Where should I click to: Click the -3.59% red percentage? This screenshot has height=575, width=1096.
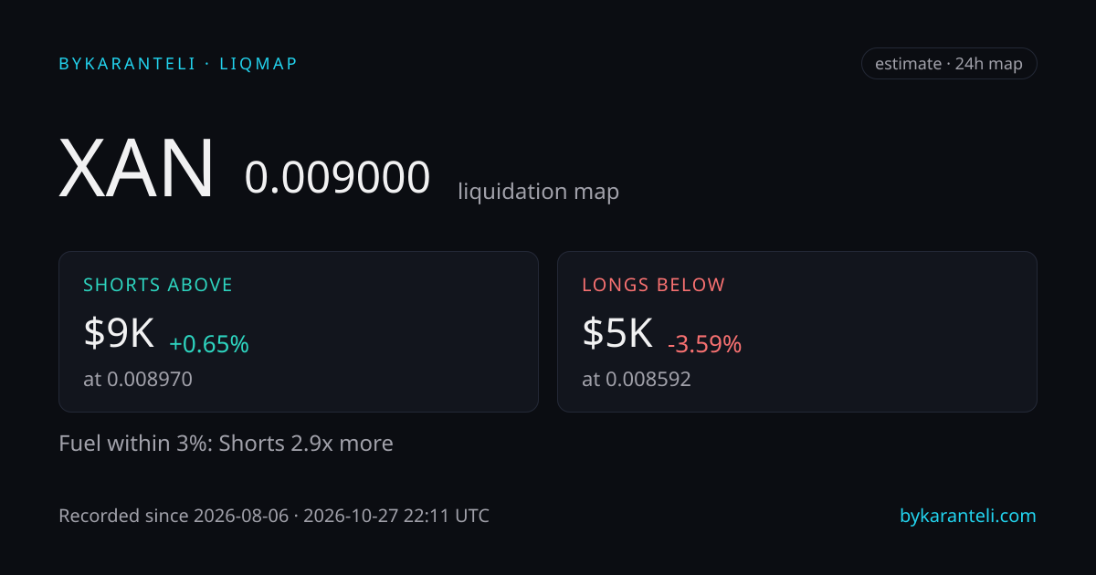click(x=704, y=344)
